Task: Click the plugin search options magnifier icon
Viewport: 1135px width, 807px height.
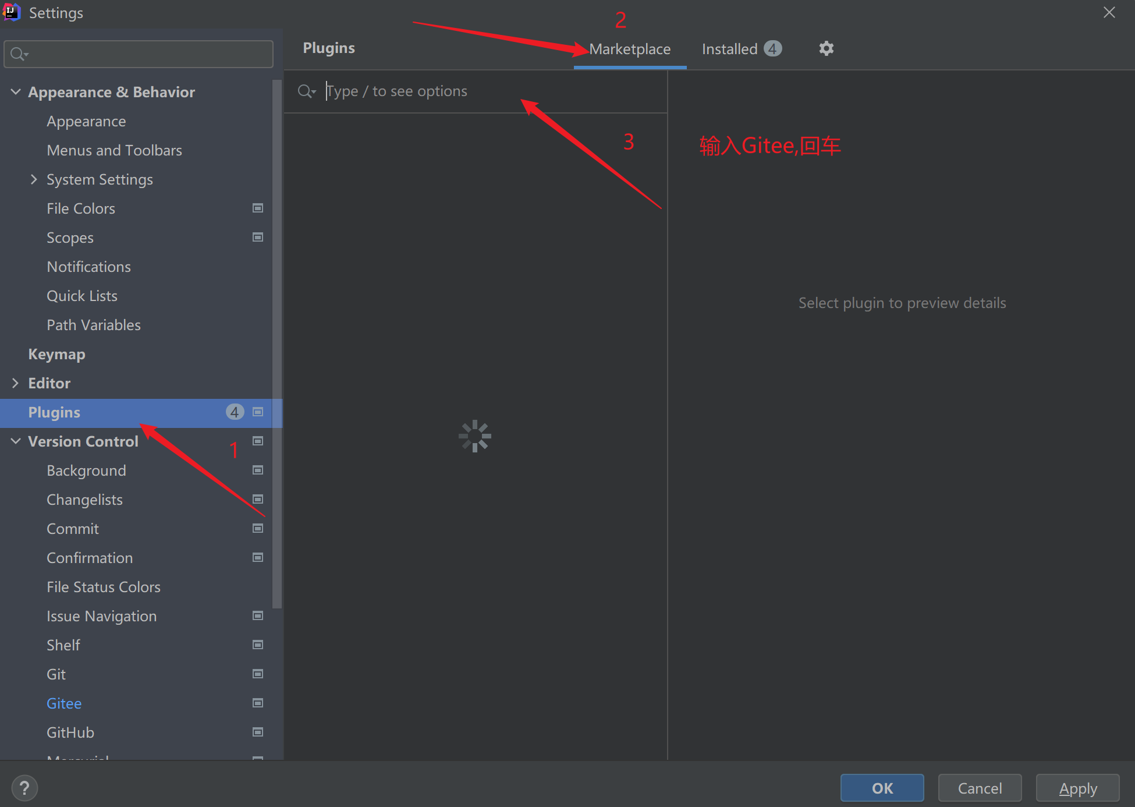Action: [x=307, y=91]
